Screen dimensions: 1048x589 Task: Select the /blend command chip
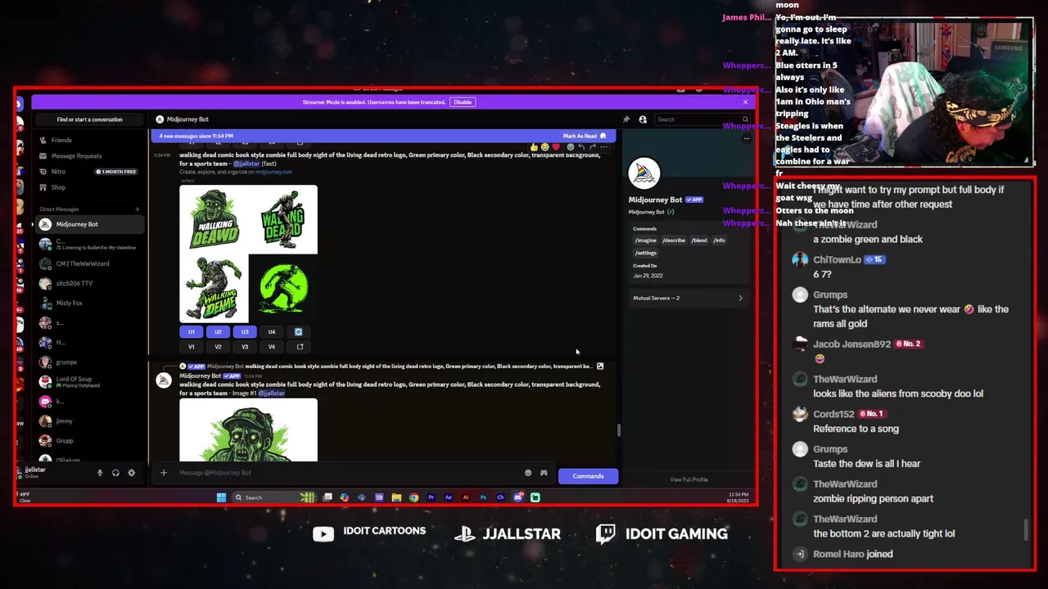699,241
